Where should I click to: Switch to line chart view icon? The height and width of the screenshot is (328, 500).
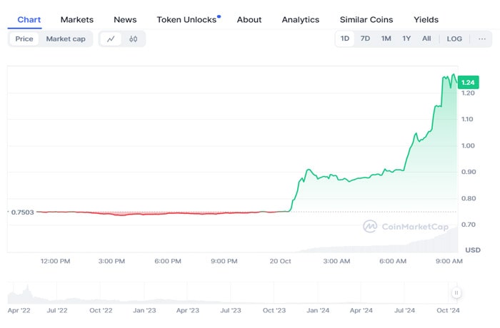click(111, 39)
